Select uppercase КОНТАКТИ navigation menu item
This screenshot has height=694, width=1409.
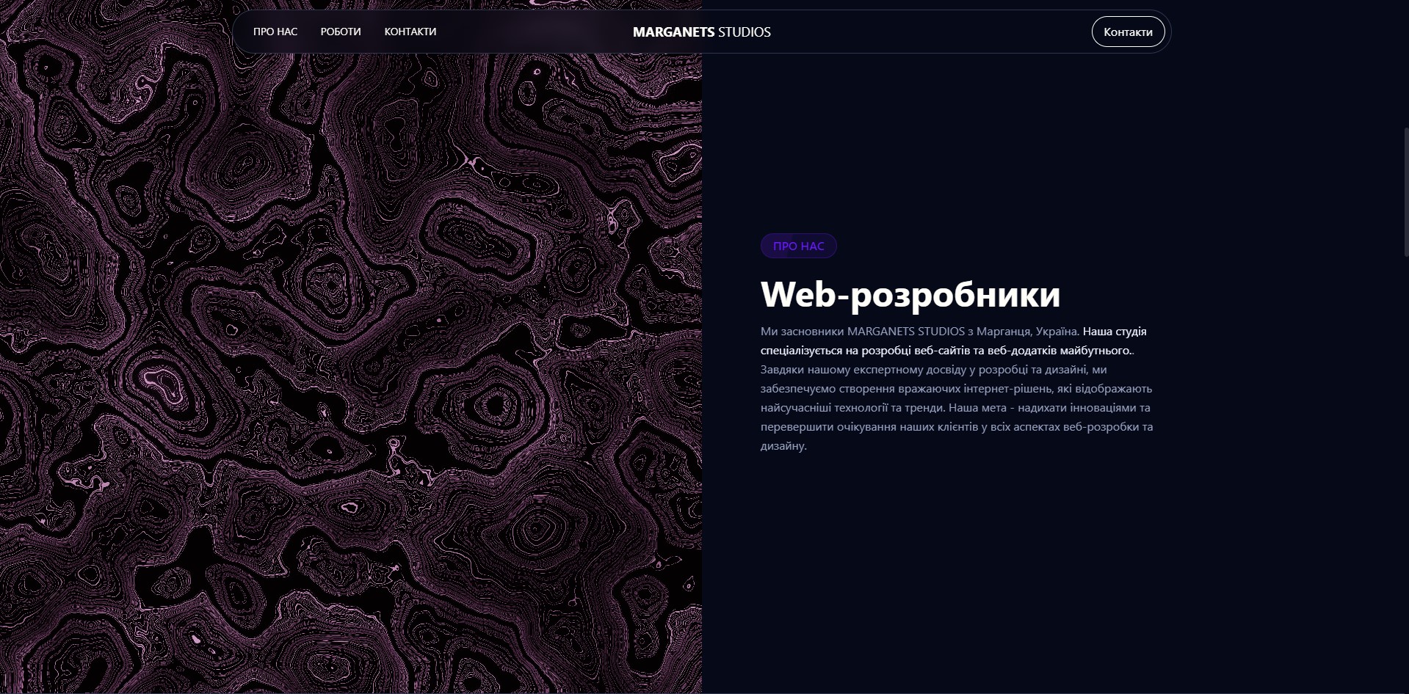click(x=410, y=32)
